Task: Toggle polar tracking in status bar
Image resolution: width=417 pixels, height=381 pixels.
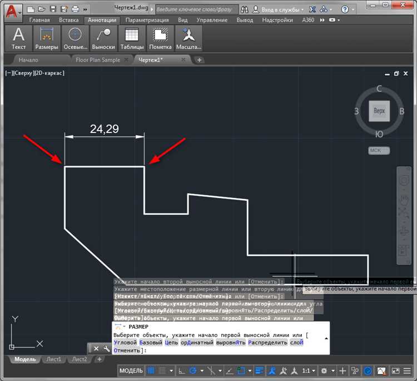Action: [x=193, y=370]
